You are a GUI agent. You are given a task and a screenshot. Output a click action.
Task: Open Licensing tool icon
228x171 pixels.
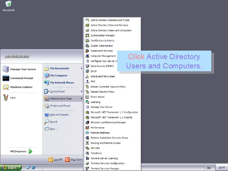87,102
